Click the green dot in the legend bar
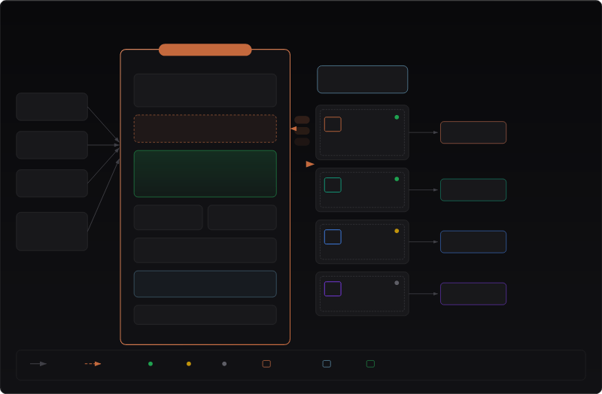Screen dimensions: 602x394 click(150, 364)
